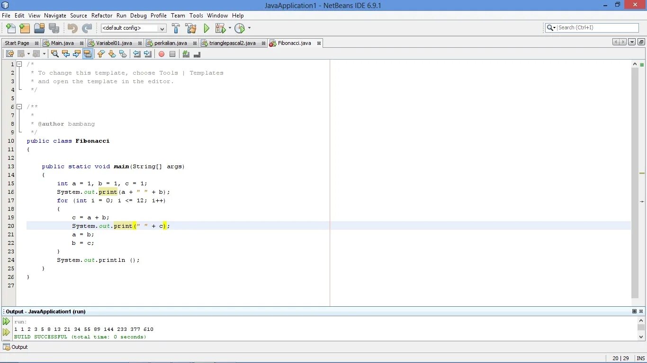The width and height of the screenshot is (647, 363).
Task: Undo the last edit
Action: 72,28
